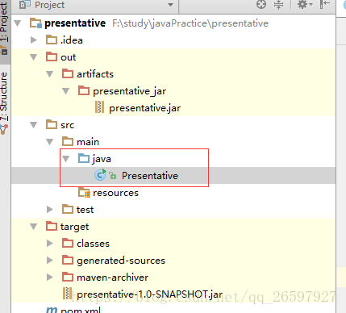Image resolution: width=346 pixels, height=313 pixels.
Task: Click the F:\study\javaPractice\presentative path text
Action: click(x=190, y=23)
